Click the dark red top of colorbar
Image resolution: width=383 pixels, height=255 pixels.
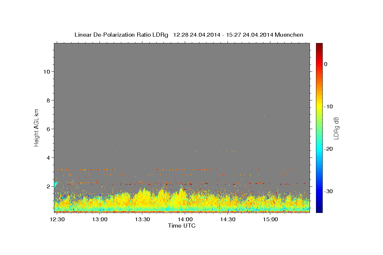(319, 45)
